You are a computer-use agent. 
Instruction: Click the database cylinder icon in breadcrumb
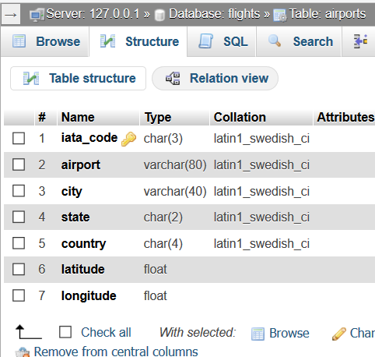(159, 15)
